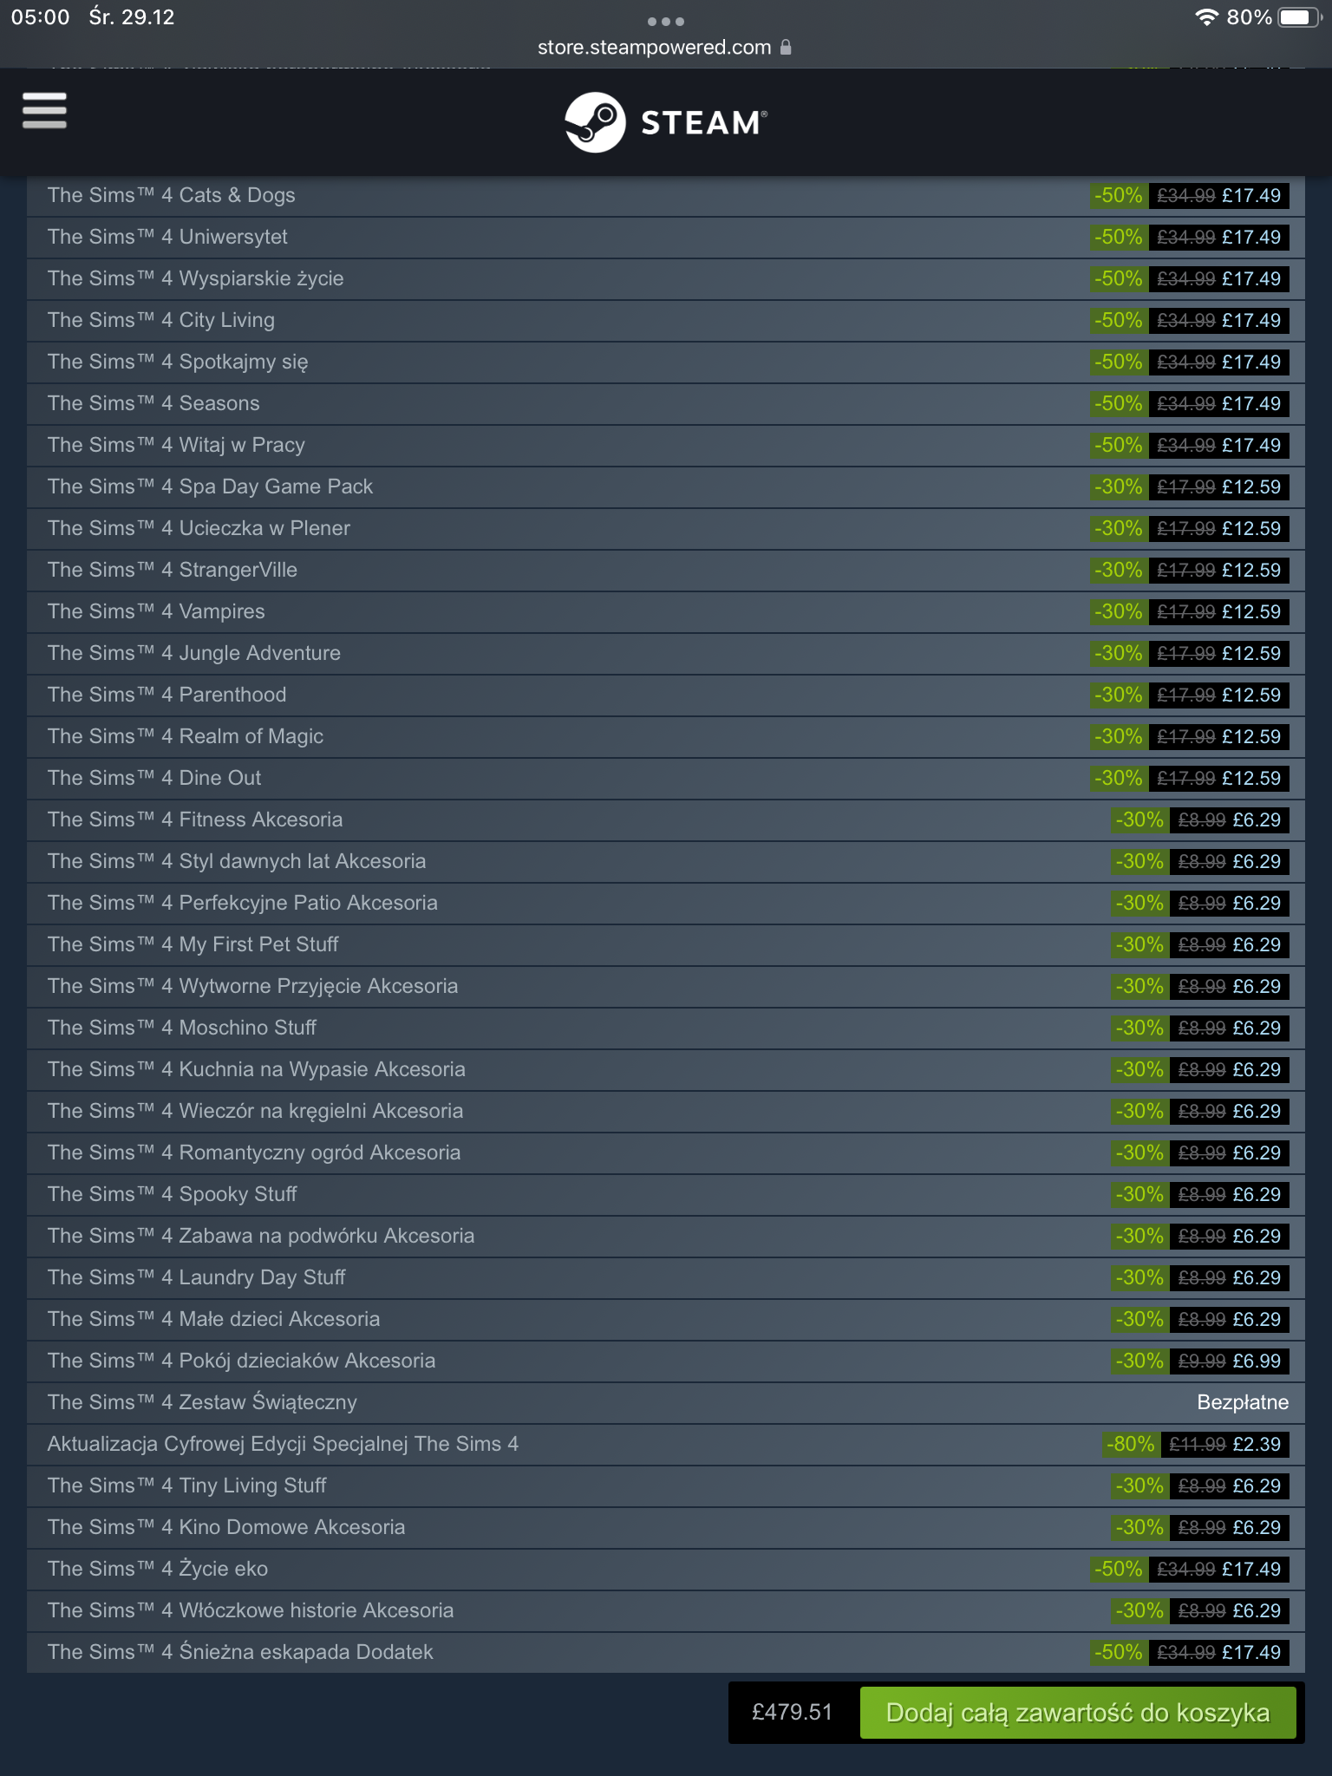
Task: Click the store.steampowered.com address bar
Action: [x=654, y=48]
